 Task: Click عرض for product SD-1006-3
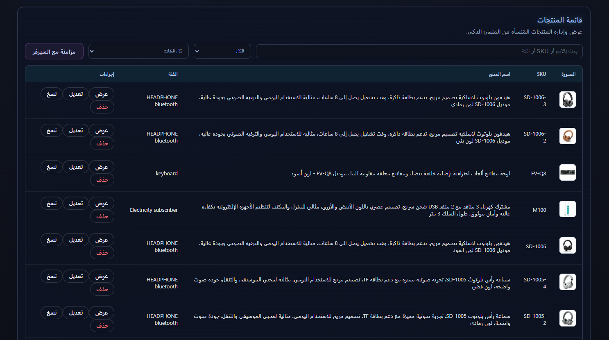tap(102, 93)
